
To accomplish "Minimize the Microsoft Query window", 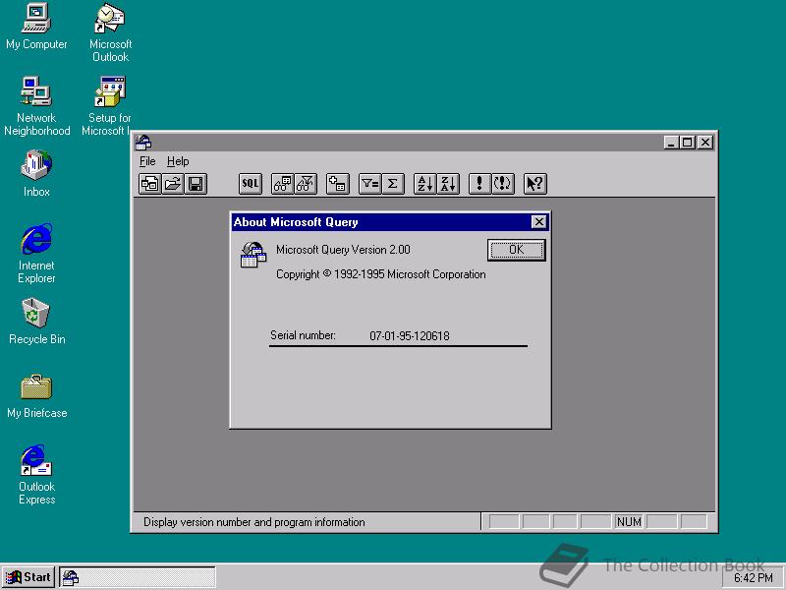I will point(672,143).
